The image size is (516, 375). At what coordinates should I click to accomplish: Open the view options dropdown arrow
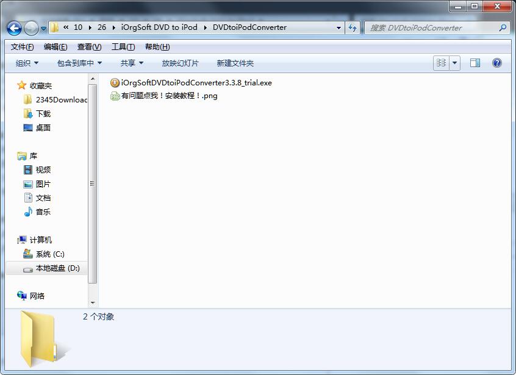(455, 62)
